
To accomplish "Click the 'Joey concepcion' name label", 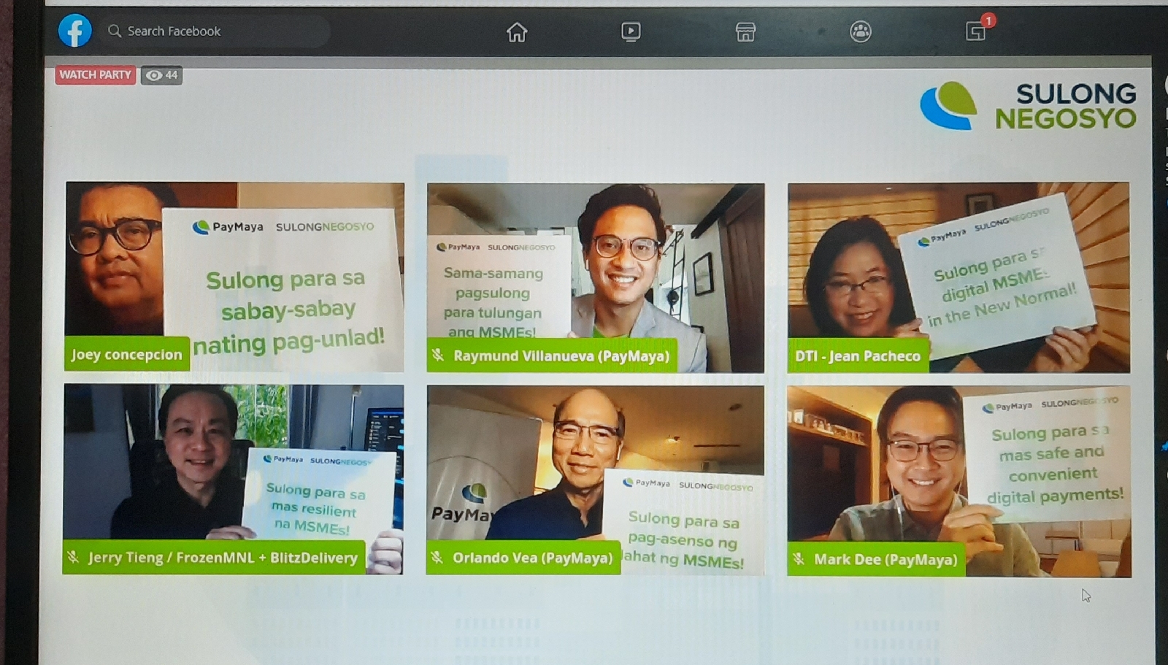I will 127,355.
